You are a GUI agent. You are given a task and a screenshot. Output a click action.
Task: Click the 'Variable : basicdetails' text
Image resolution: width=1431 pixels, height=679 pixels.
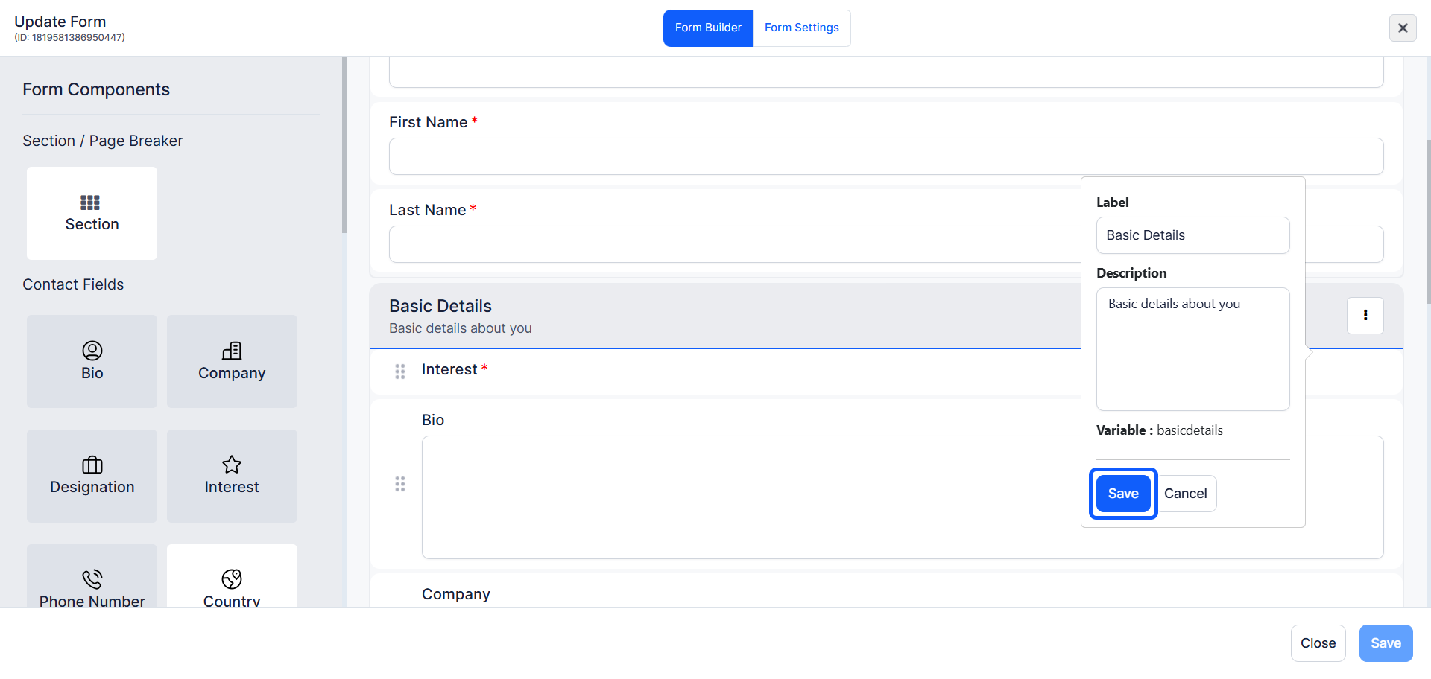coord(1160,430)
